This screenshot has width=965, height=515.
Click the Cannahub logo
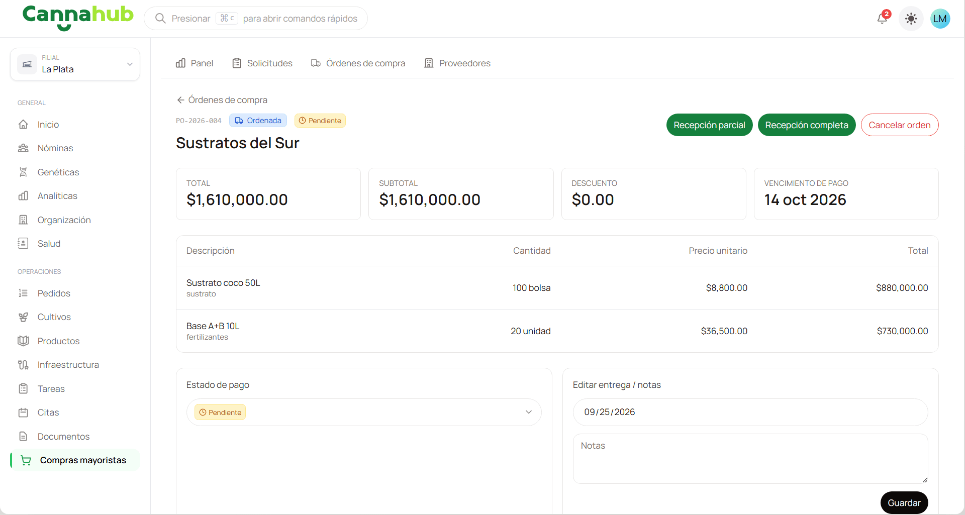click(78, 18)
